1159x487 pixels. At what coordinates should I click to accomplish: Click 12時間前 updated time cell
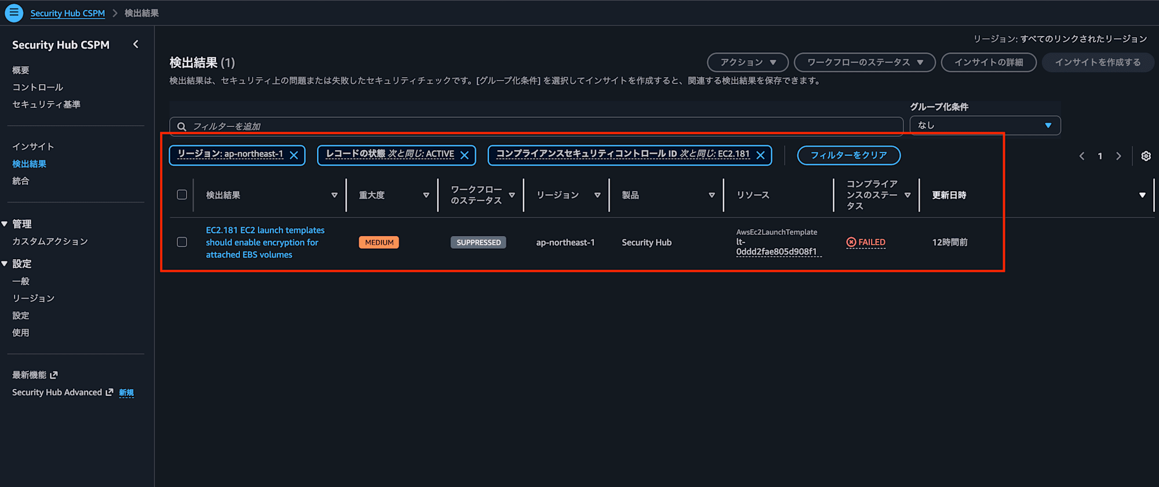[950, 242]
